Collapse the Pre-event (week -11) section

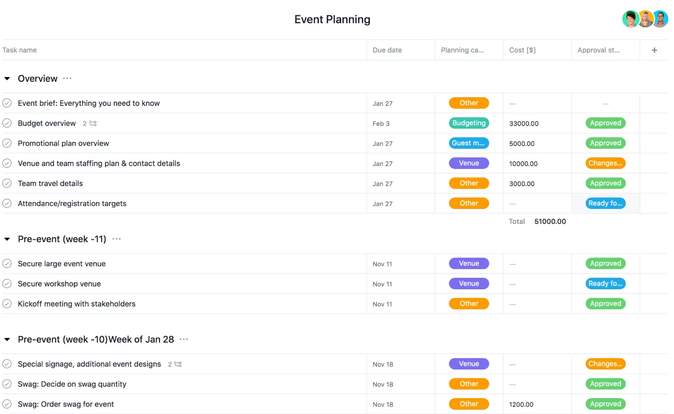(x=7, y=239)
